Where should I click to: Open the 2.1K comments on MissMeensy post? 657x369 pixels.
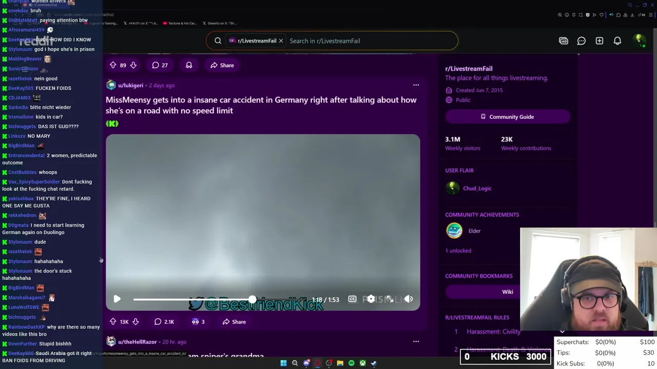coord(164,322)
